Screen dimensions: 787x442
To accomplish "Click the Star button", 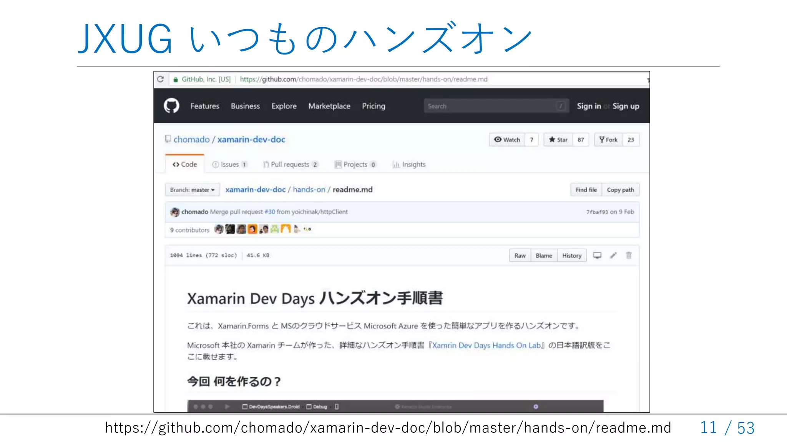I will pos(558,140).
